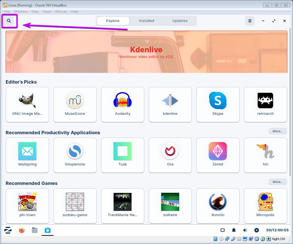The width and height of the screenshot is (293, 244).
Task: Minimize the Software app window
Action: [x=263, y=21]
